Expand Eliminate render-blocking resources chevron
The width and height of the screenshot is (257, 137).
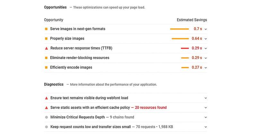coord(206,58)
